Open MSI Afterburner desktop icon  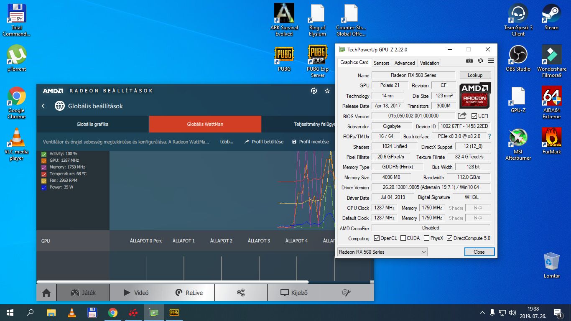pyautogui.click(x=518, y=144)
